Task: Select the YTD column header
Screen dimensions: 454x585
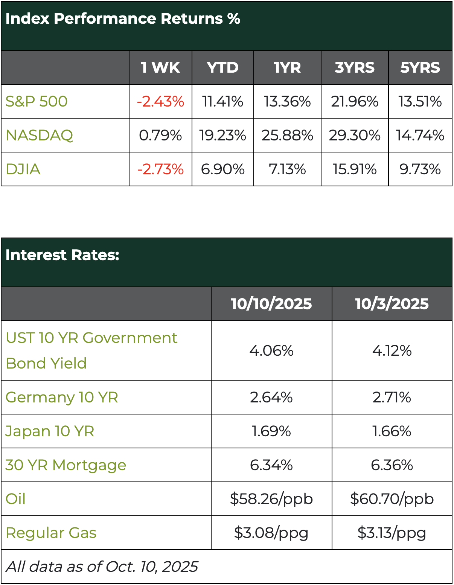Action: click(x=222, y=67)
